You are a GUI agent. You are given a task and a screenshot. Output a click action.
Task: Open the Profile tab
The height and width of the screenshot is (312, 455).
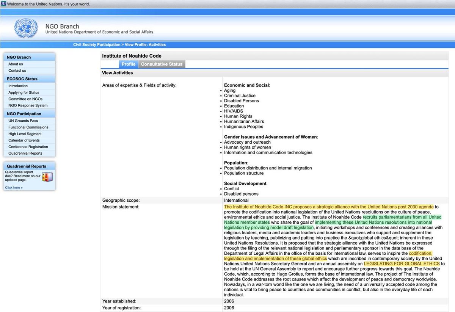pos(129,64)
